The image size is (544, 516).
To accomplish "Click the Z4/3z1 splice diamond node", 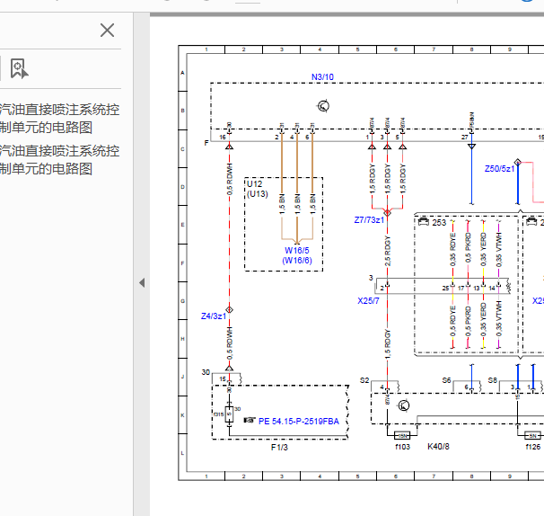I will (x=229, y=309).
